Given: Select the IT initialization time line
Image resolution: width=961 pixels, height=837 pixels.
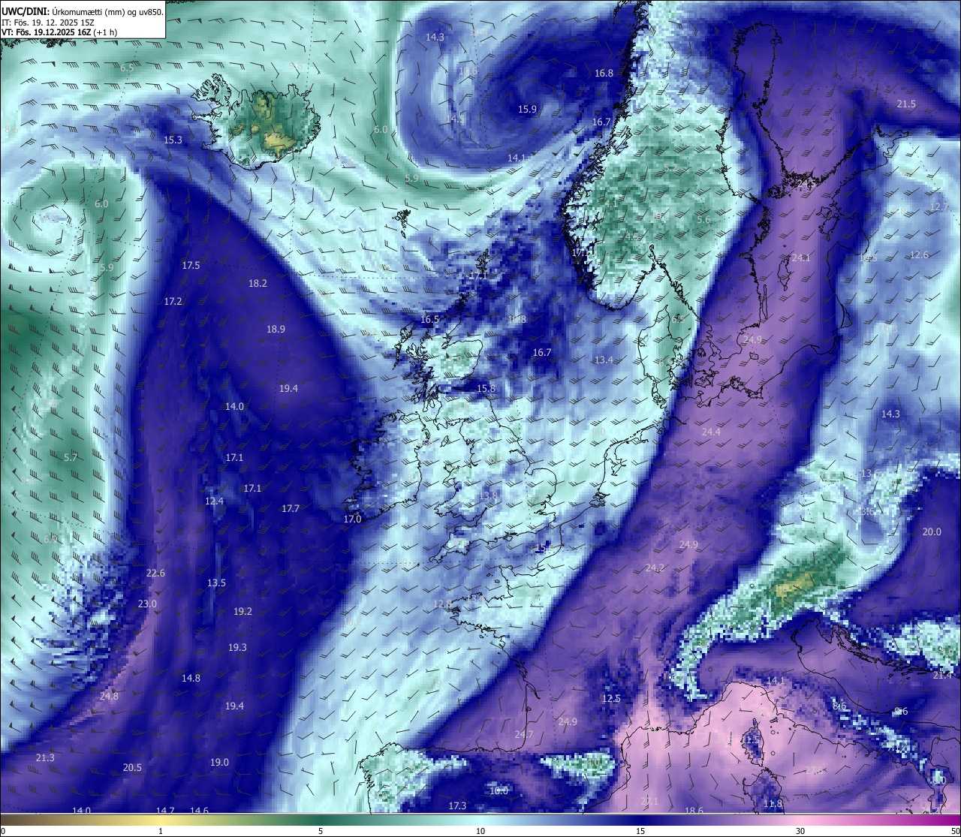Looking at the screenshot, I should click(x=48, y=23).
